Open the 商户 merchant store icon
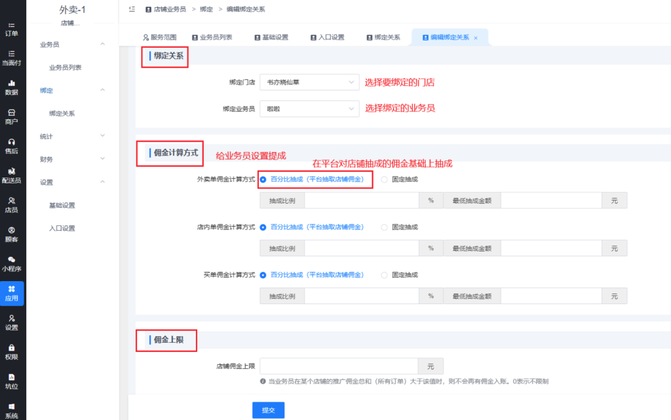Viewport: 671px width, 420px height. (11, 113)
